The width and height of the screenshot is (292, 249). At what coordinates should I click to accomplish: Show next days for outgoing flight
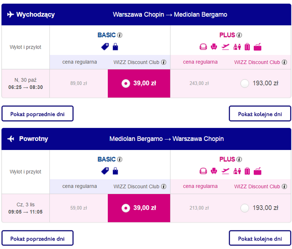[260, 114]
